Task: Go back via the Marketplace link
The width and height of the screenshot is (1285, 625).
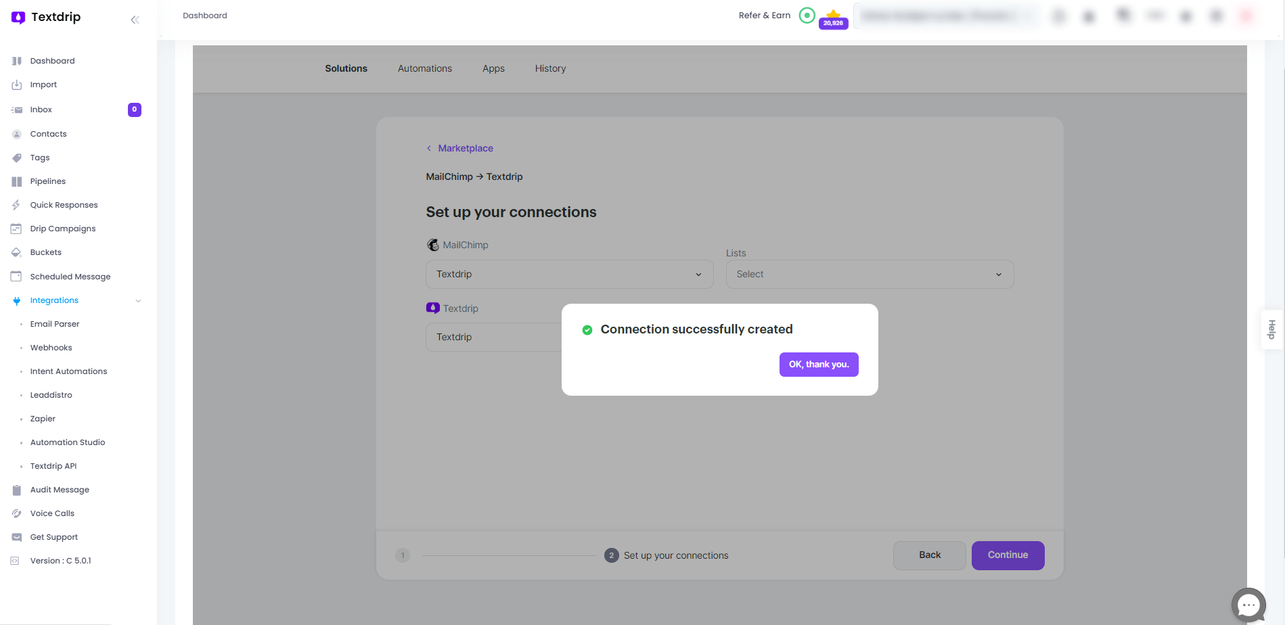Action: [x=465, y=148]
